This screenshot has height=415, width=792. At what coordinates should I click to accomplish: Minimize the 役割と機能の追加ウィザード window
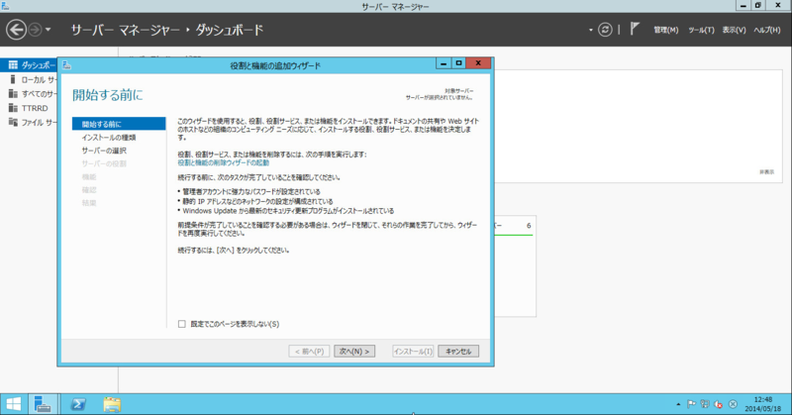(444, 63)
